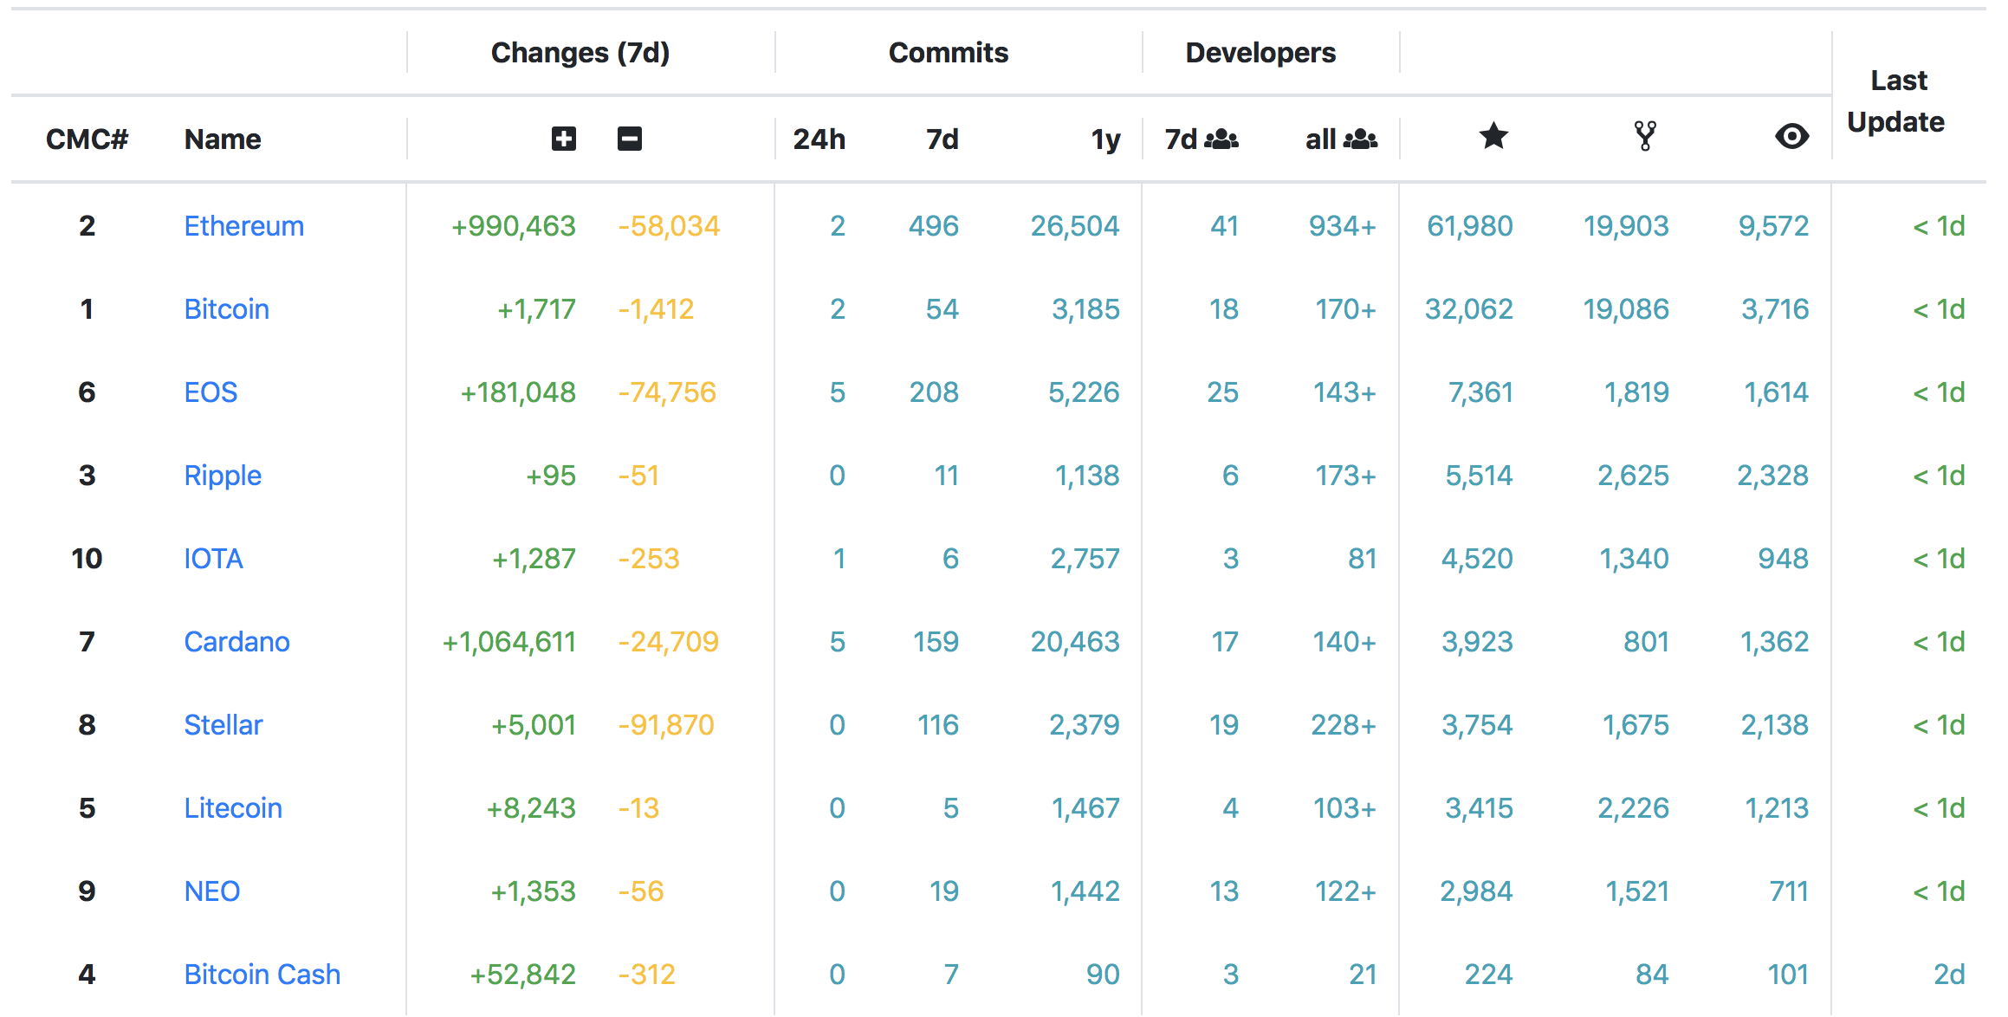Open the Bitcoin link

click(226, 309)
